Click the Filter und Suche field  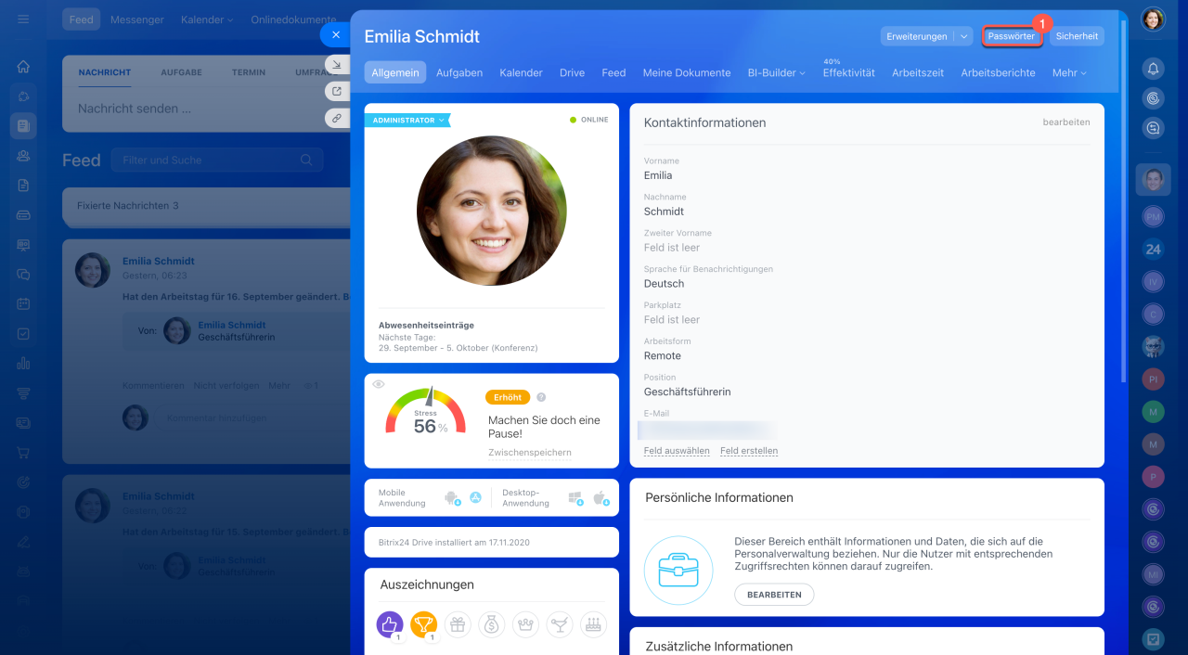point(217,160)
